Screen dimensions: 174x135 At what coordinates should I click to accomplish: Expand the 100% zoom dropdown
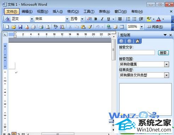click(x=141, y=27)
